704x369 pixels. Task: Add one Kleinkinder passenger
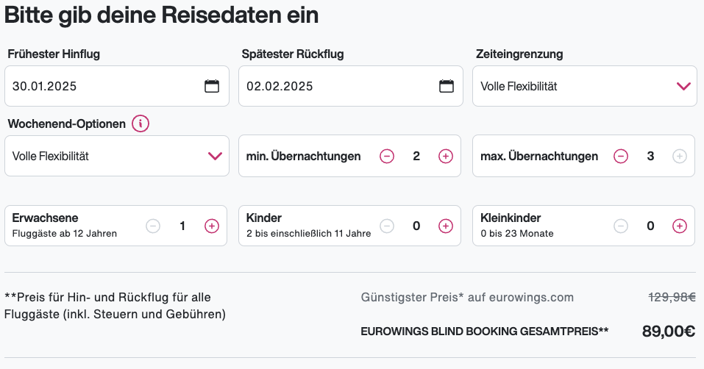click(680, 226)
